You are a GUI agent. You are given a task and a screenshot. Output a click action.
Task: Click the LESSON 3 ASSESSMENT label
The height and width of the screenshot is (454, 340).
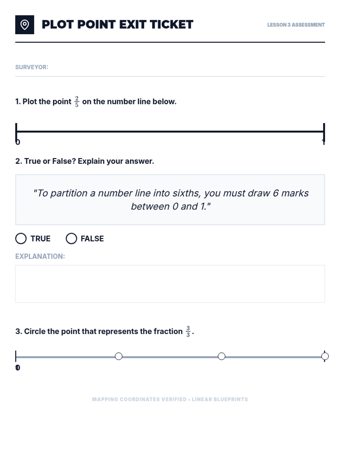296,25
